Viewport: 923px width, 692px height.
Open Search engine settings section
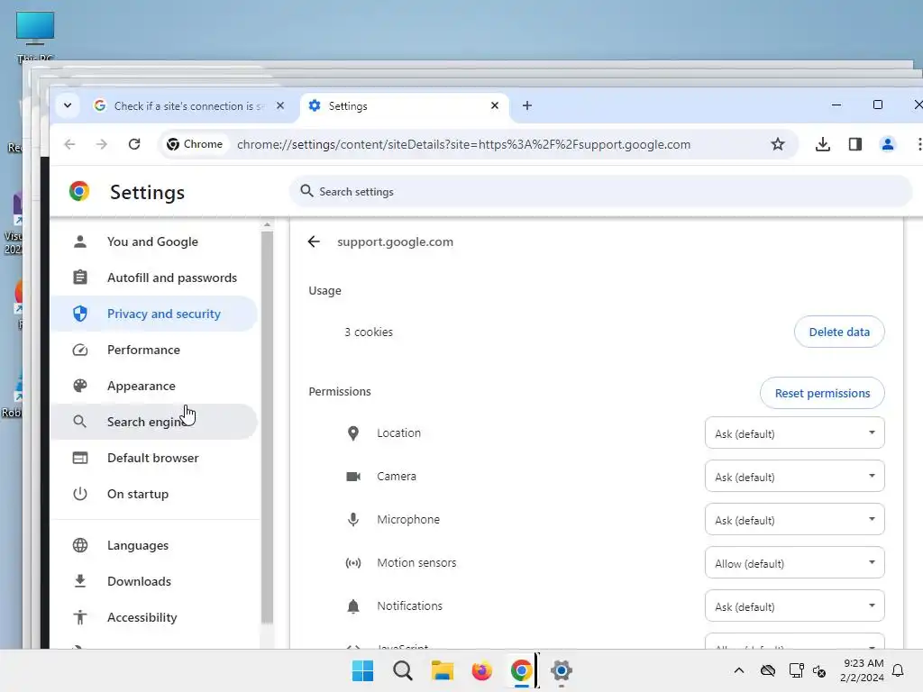(x=153, y=422)
